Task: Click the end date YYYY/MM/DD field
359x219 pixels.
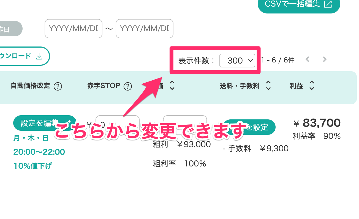Action: pos(145,29)
